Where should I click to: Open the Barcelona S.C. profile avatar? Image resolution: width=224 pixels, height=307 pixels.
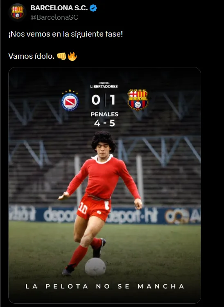pos(17,12)
